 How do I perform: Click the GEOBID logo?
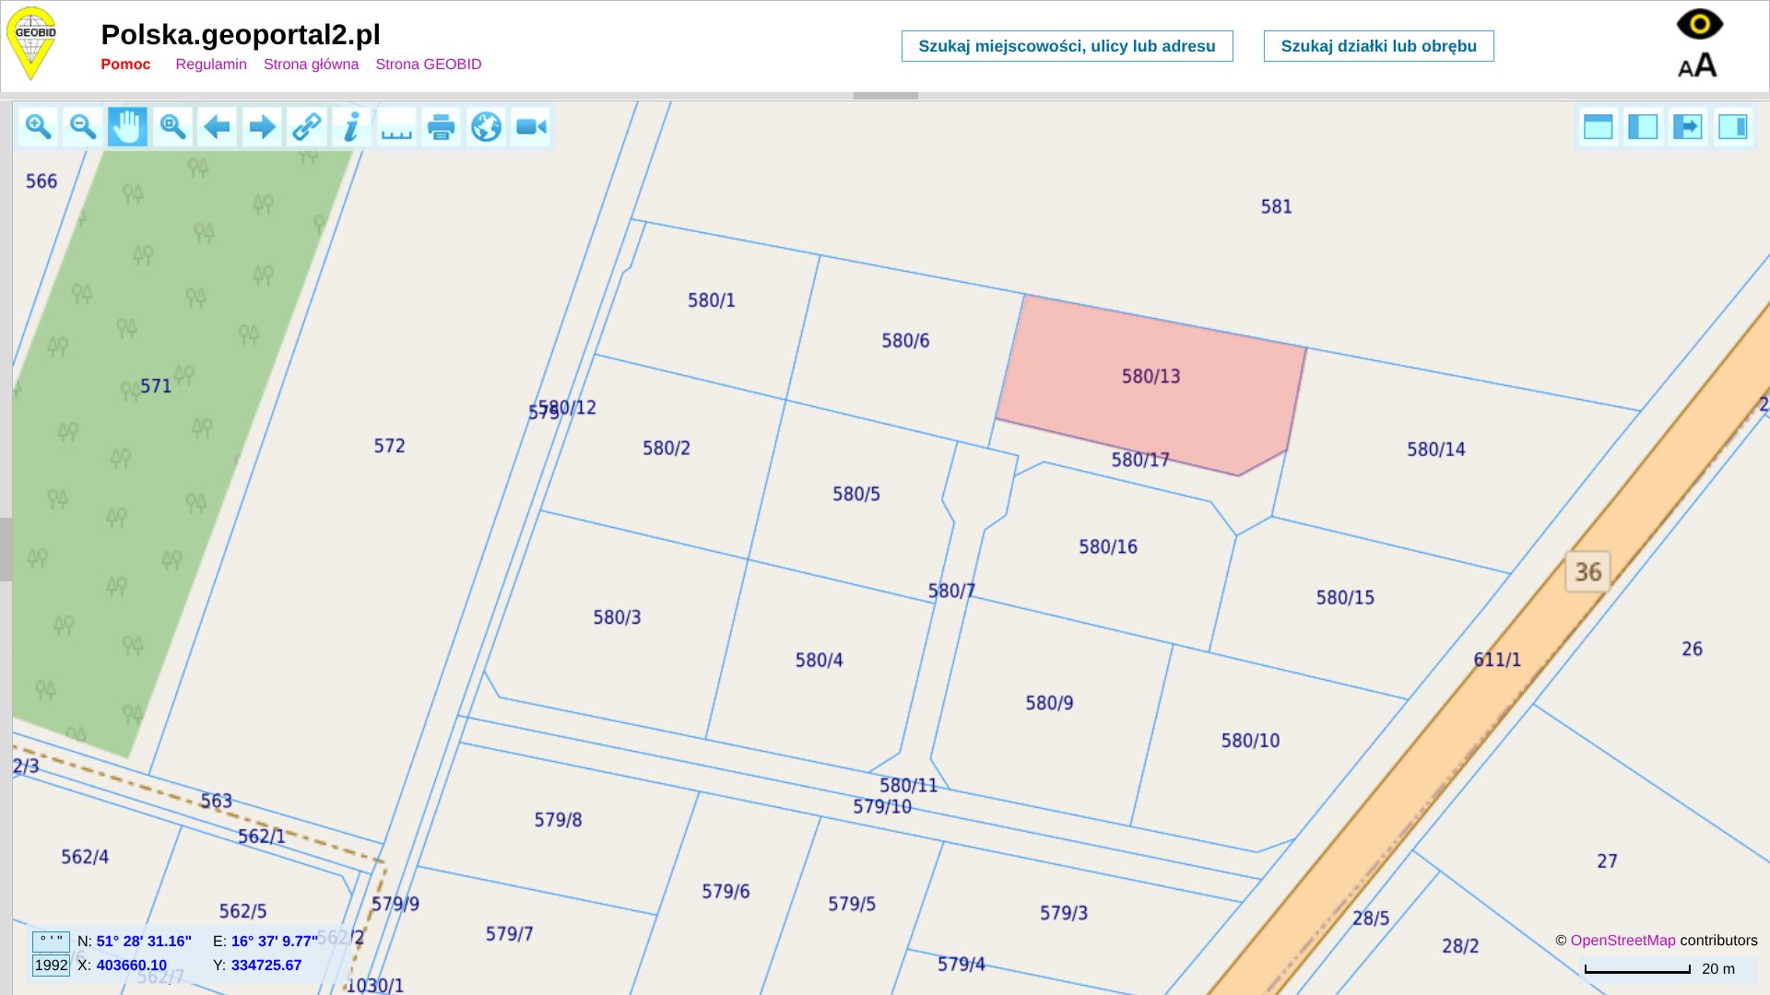32,43
